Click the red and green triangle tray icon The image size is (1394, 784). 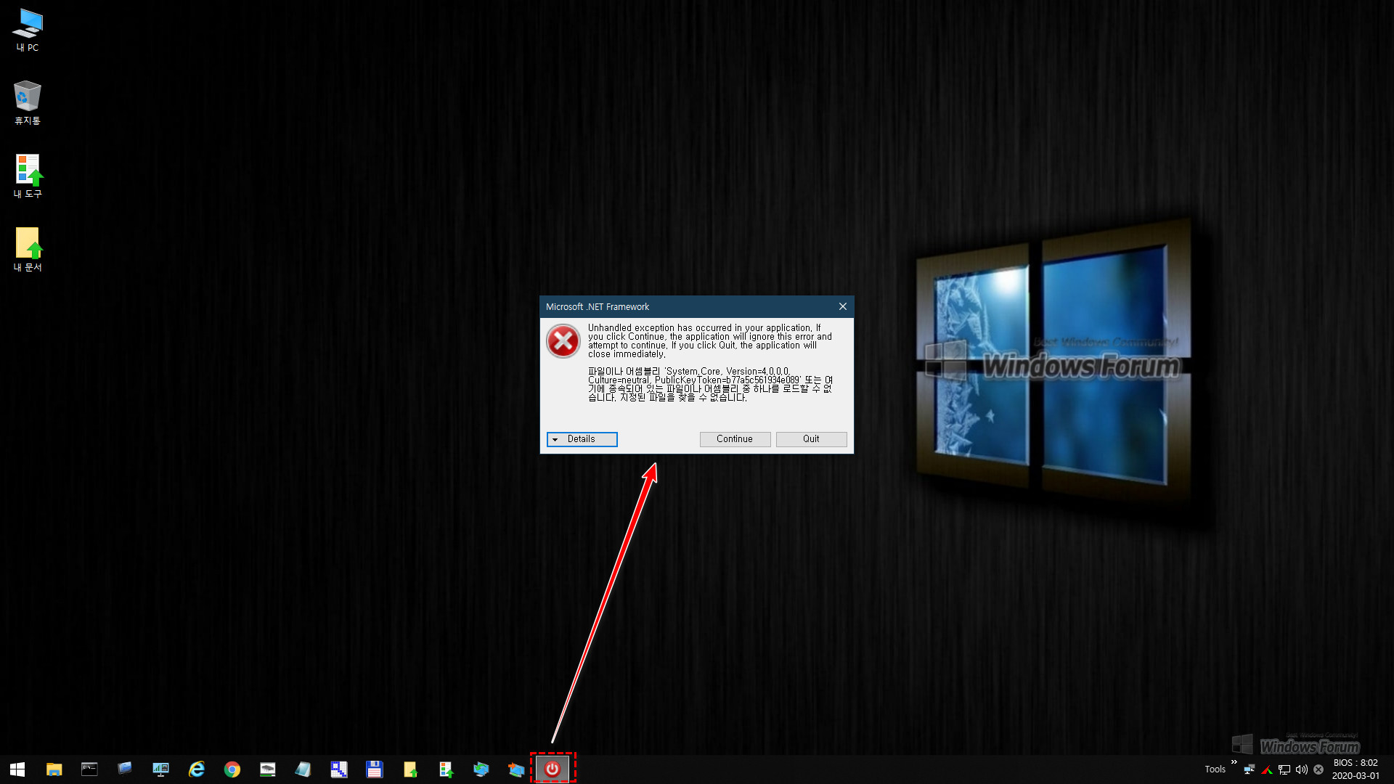coord(1267,769)
